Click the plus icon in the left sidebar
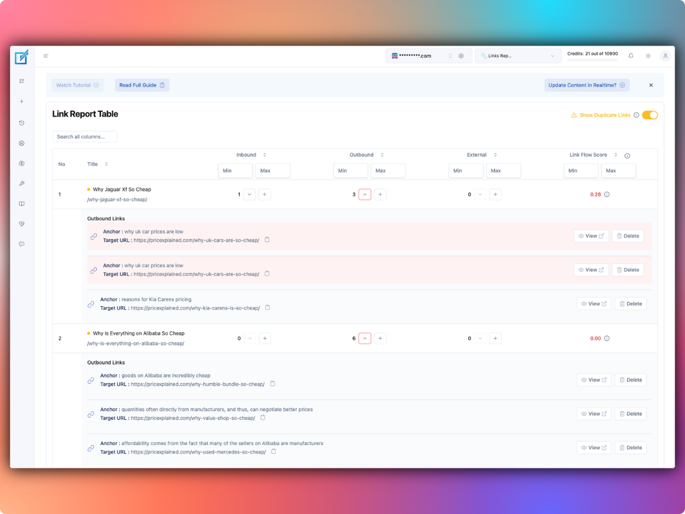 click(x=22, y=102)
